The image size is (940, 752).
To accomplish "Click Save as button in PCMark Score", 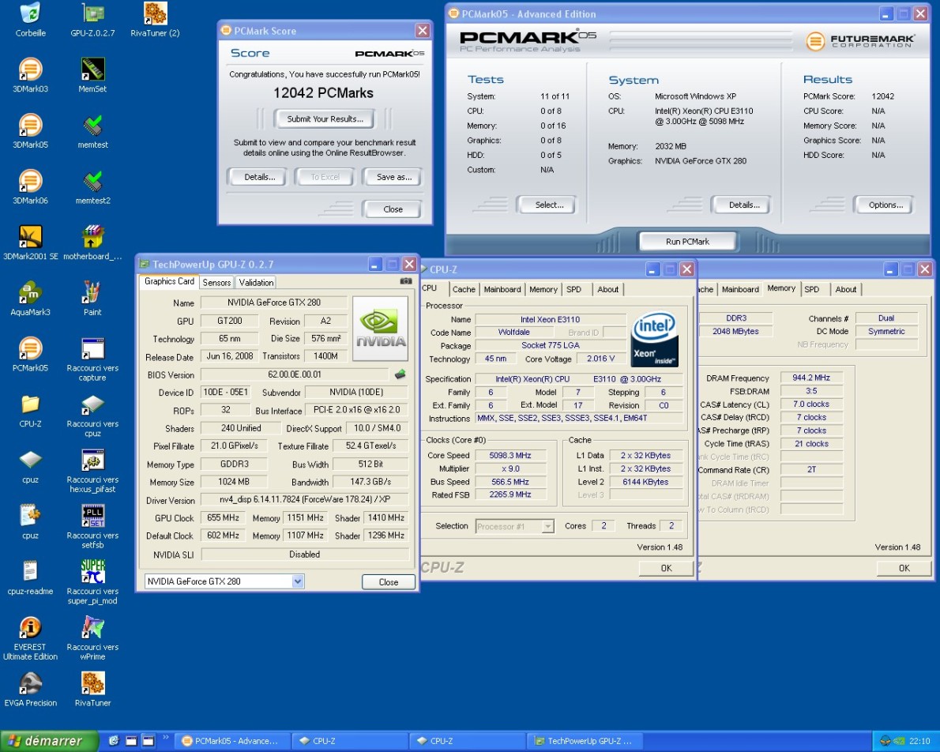I will point(394,177).
